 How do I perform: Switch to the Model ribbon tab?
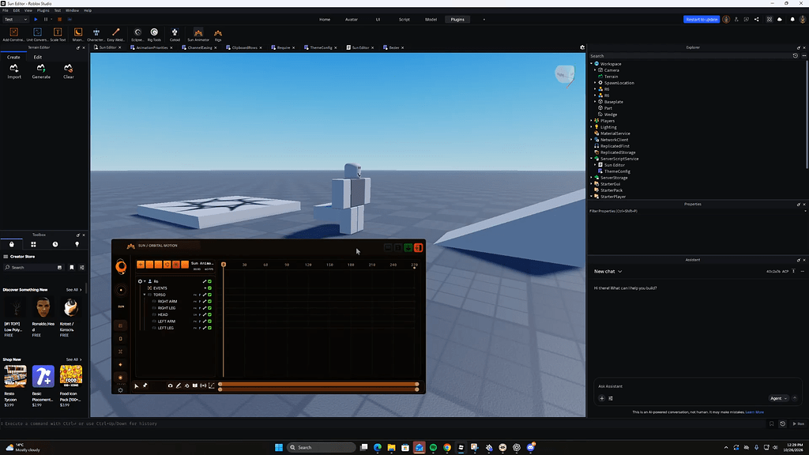431,20
